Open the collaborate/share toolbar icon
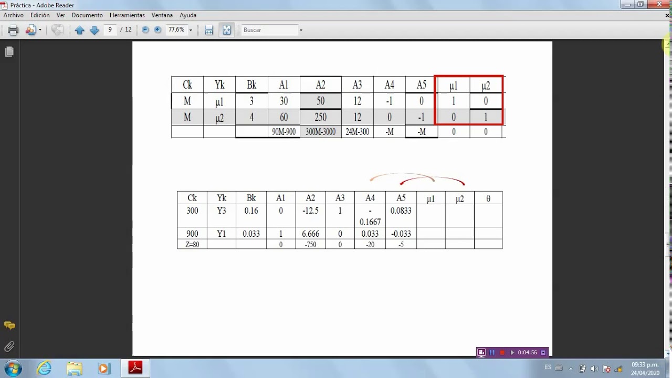672x378 pixels. 30,30
